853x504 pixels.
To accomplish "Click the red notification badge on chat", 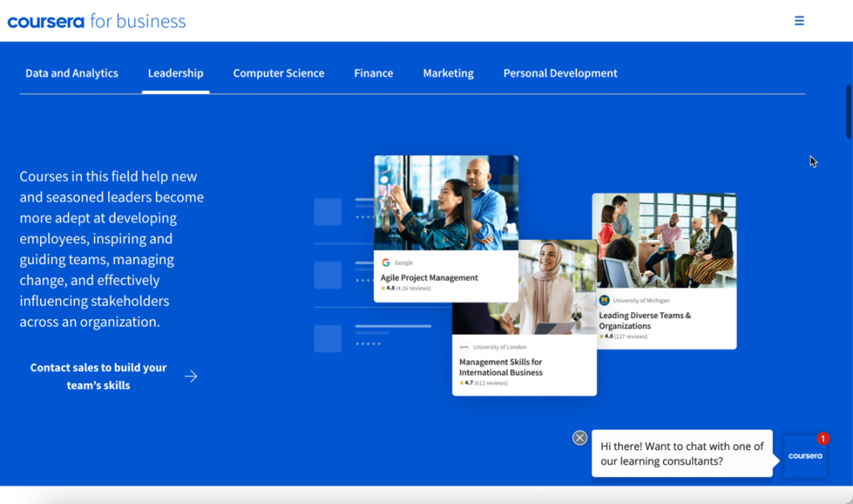I will tap(822, 439).
